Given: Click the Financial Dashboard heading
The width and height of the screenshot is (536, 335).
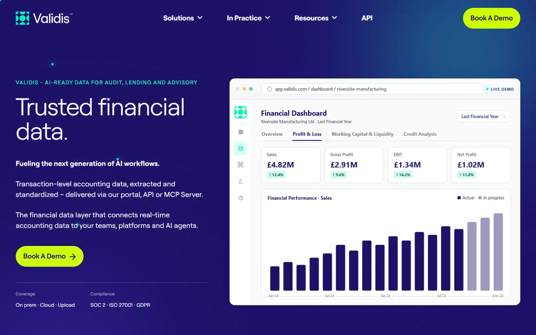Looking at the screenshot, I should [x=294, y=113].
